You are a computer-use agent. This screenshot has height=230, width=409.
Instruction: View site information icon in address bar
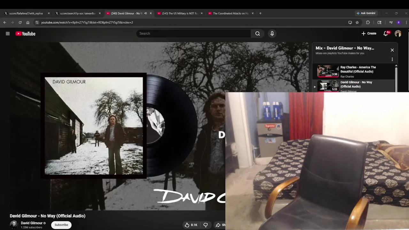click(x=37, y=22)
